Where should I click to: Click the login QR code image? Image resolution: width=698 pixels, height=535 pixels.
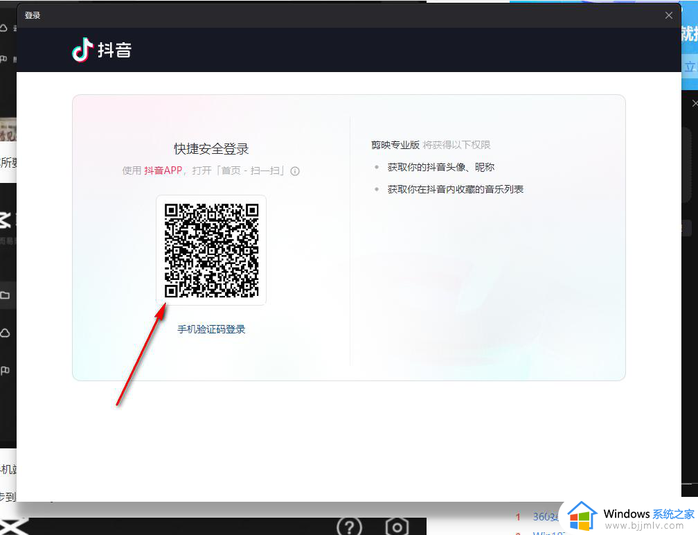(211, 250)
